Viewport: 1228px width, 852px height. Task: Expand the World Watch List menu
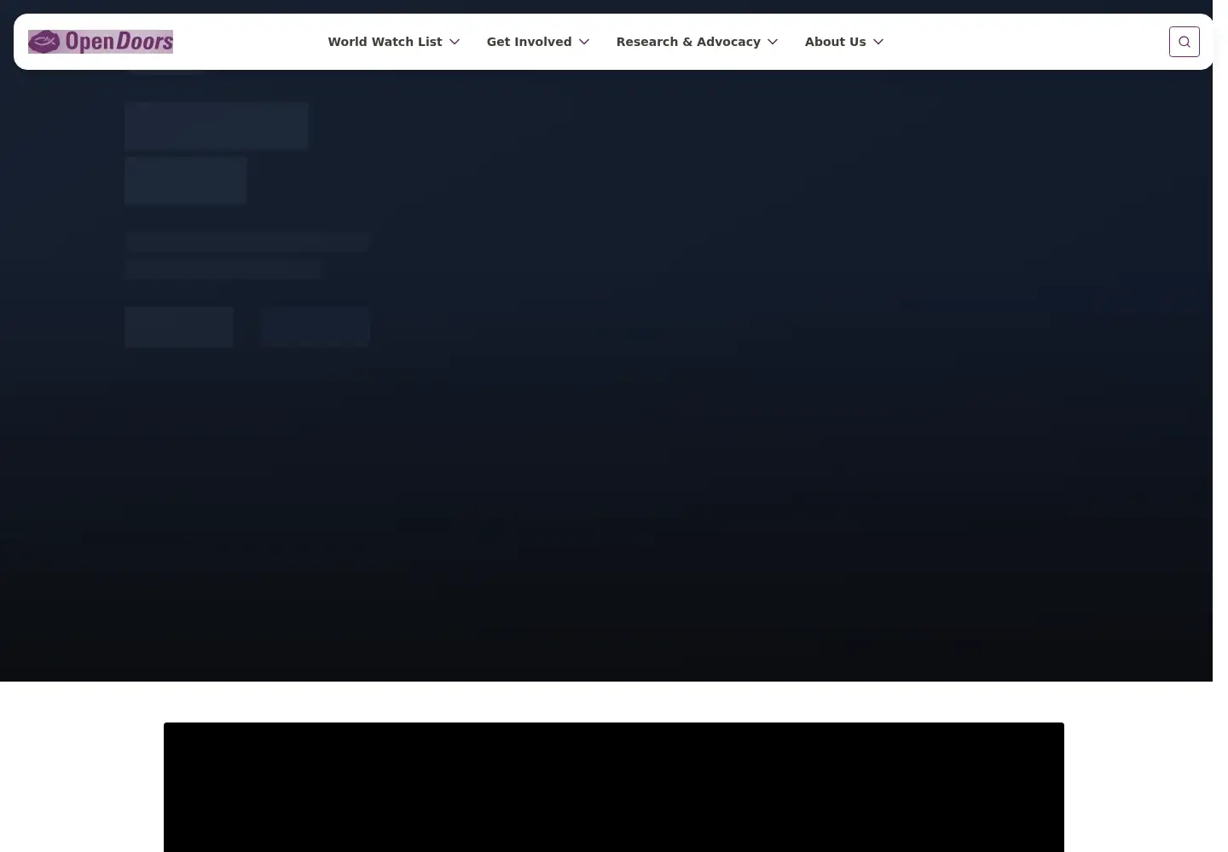(394, 42)
